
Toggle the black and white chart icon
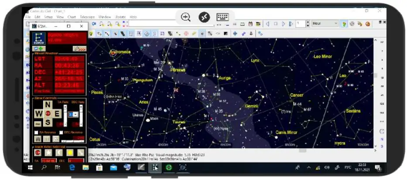click(226, 34)
